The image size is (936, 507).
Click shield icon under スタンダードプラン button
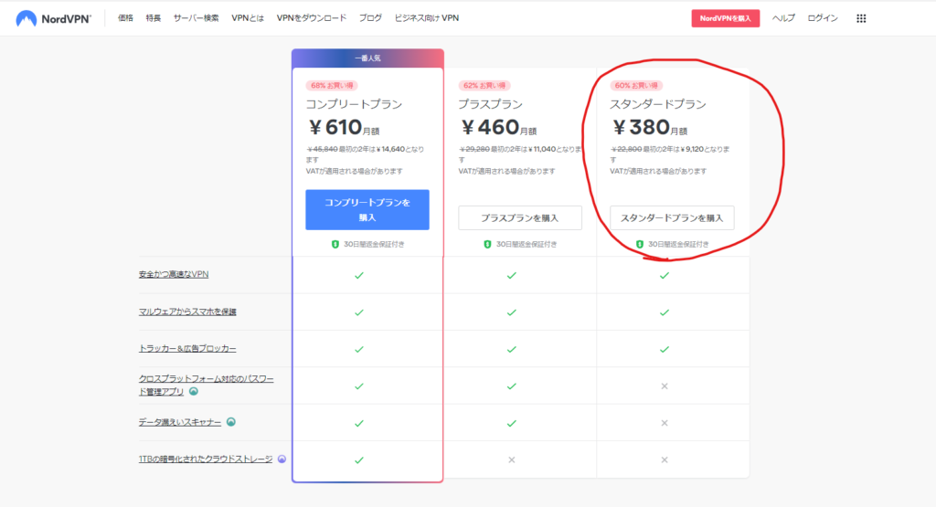coord(639,244)
